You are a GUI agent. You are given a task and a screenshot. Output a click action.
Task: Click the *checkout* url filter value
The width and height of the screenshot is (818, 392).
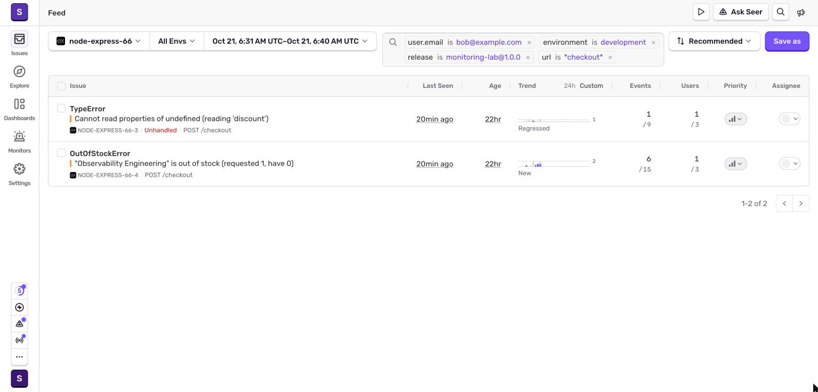point(583,57)
